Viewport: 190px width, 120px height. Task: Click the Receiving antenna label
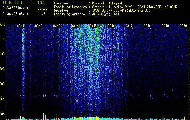coord(69,14)
